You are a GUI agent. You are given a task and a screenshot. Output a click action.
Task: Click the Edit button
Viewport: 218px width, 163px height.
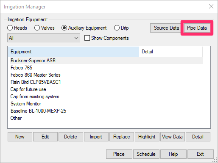tap(45, 137)
